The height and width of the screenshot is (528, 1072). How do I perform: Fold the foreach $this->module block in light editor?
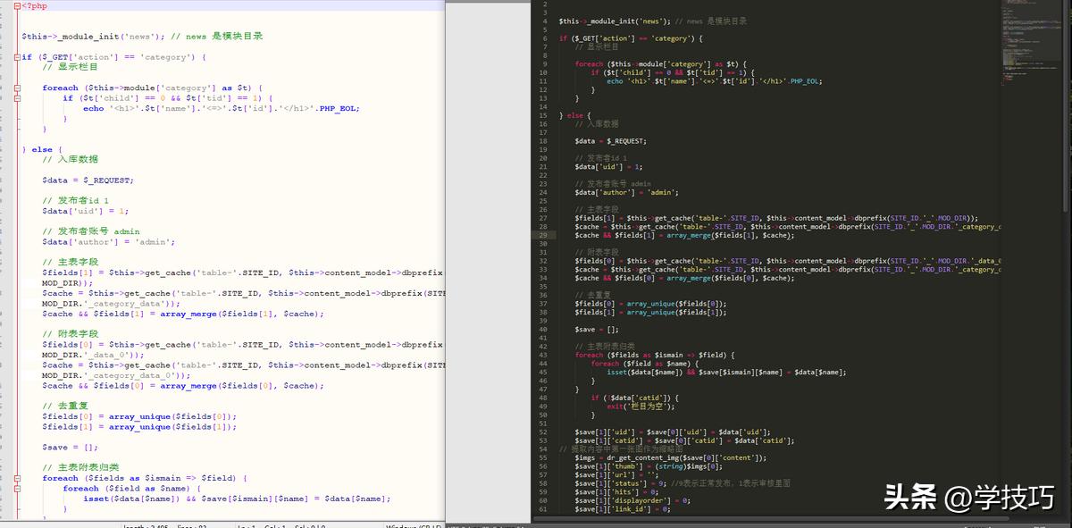17,88
